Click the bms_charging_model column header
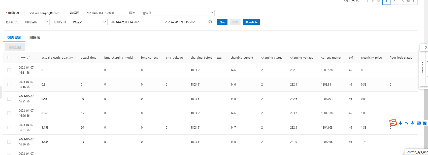 pos(119,58)
